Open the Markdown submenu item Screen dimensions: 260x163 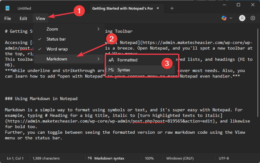[x=69, y=59]
